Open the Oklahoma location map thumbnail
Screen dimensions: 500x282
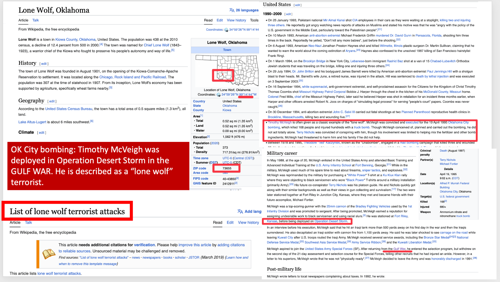click(227, 70)
